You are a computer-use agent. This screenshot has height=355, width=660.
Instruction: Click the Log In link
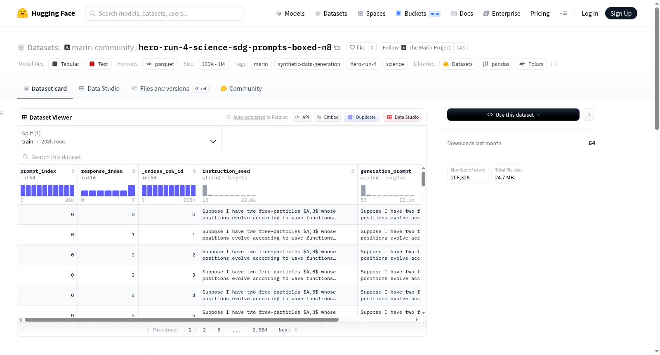click(590, 13)
